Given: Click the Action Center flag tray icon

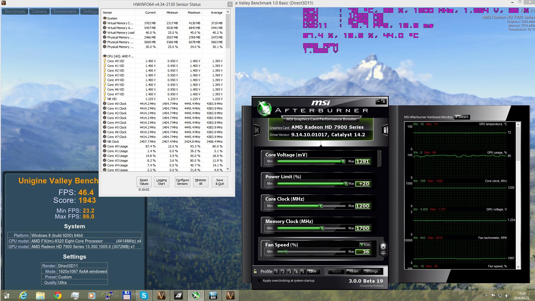Looking at the screenshot, I should (x=493, y=296).
